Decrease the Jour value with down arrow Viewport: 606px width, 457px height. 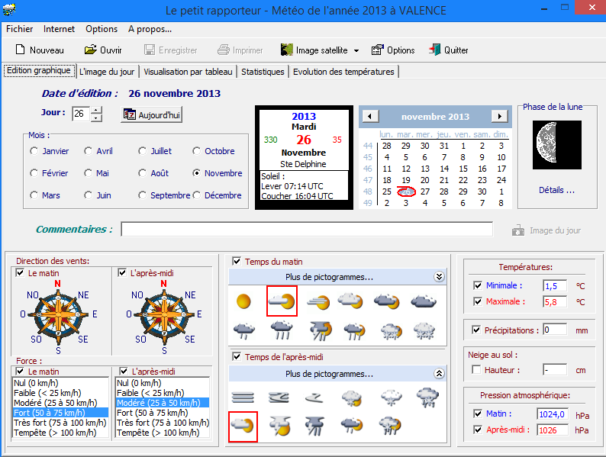(x=97, y=117)
